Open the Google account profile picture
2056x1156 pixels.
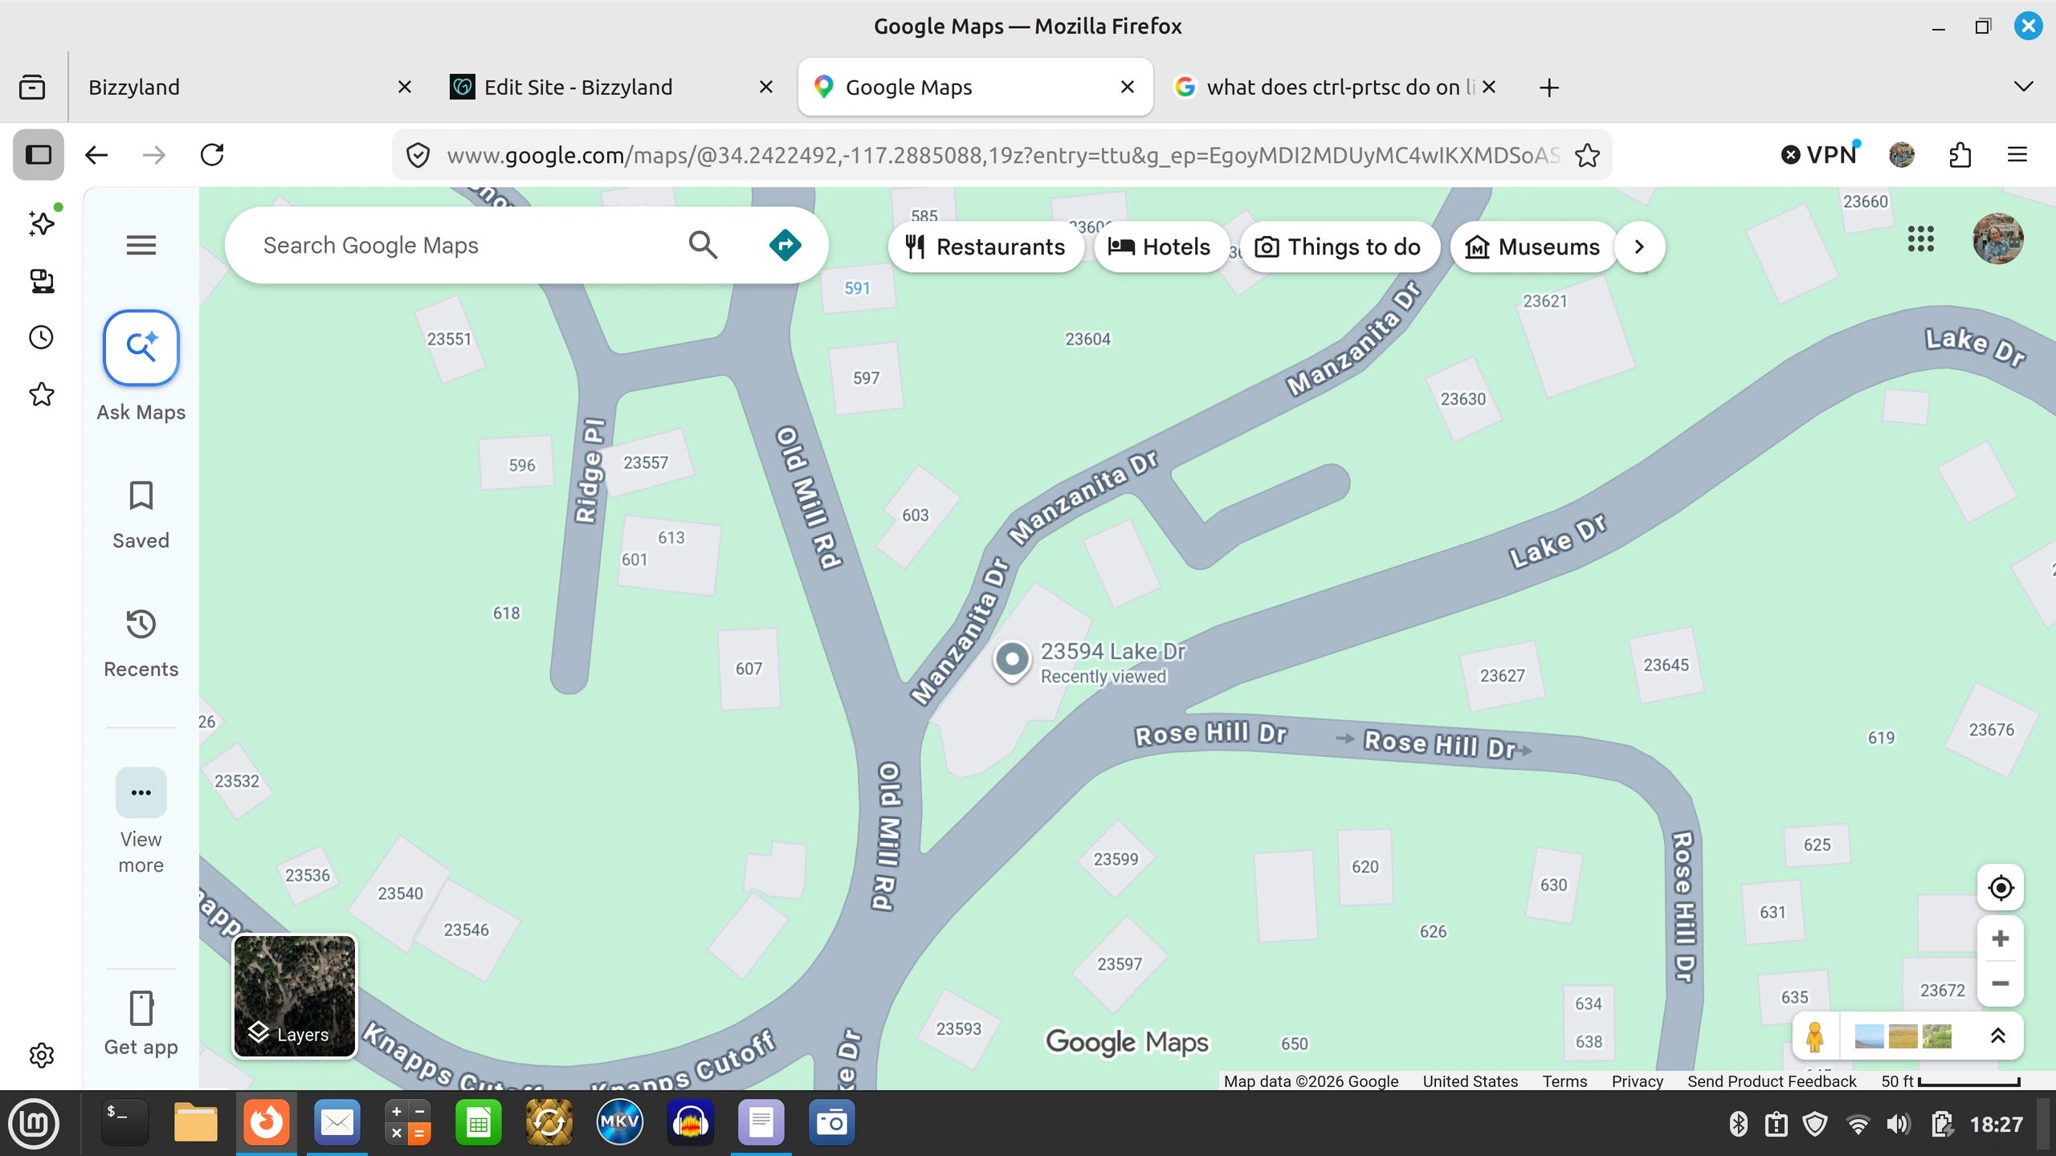coord(1997,238)
